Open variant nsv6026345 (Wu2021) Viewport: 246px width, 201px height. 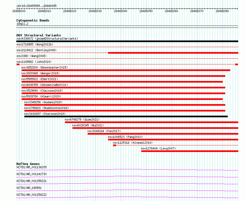[x=88, y=125]
